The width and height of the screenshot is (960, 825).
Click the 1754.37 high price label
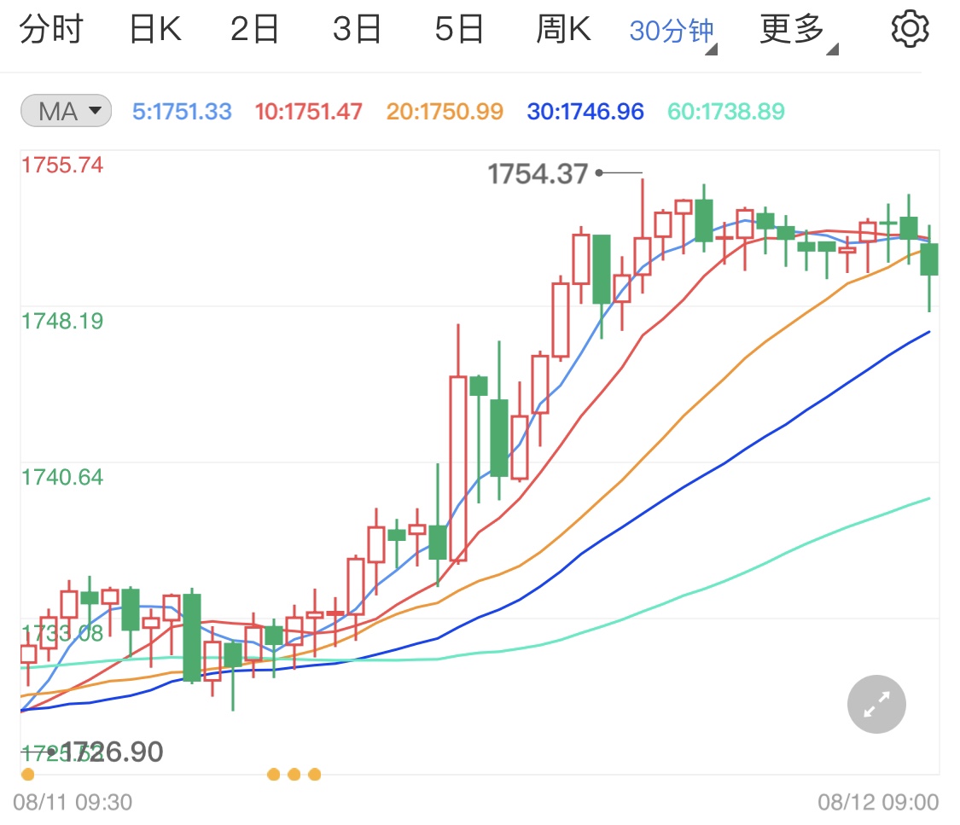click(538, 174)
